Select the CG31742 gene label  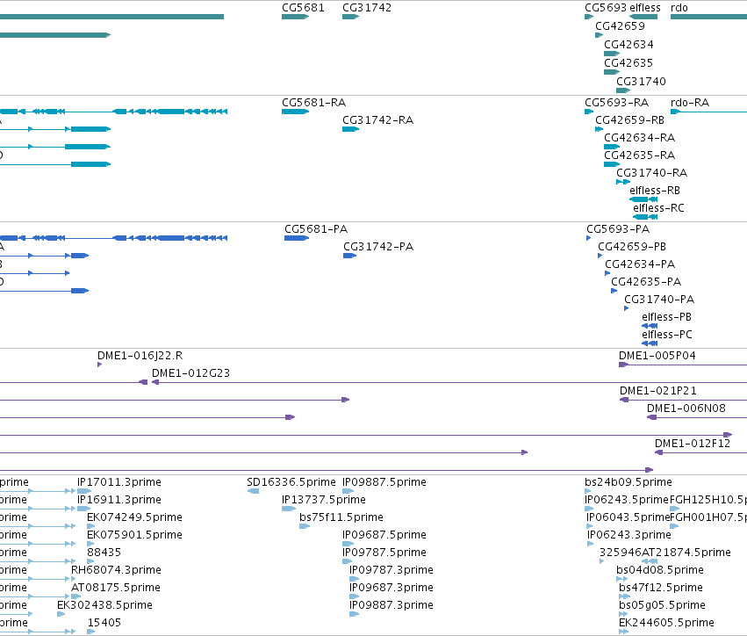point(367,8)
